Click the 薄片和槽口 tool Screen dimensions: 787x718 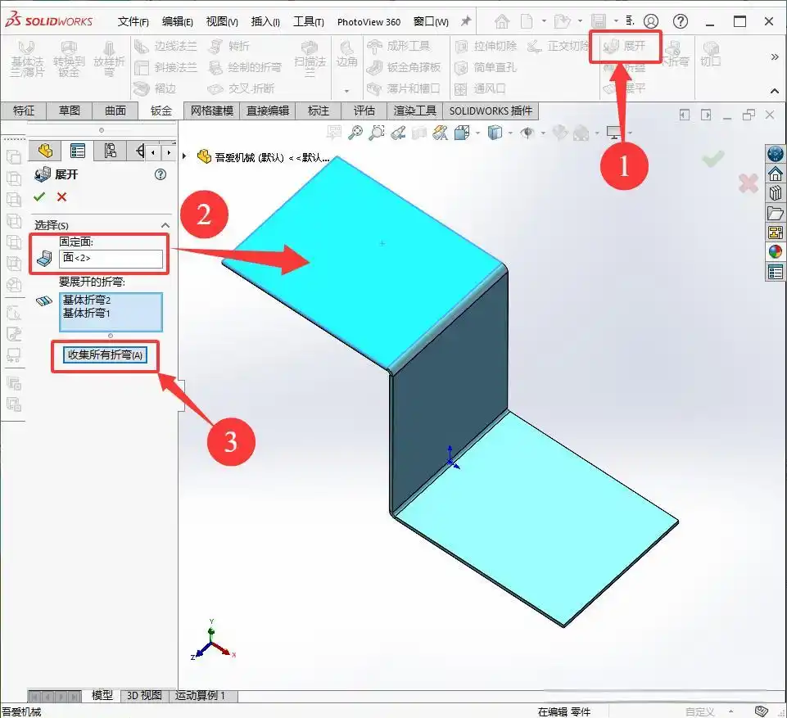404,88
